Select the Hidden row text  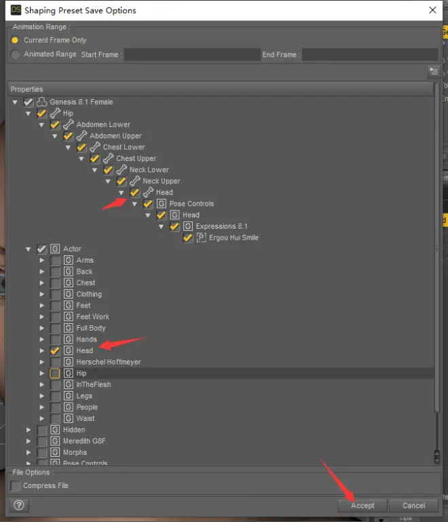pyautogui.click(x=74, y=430)
